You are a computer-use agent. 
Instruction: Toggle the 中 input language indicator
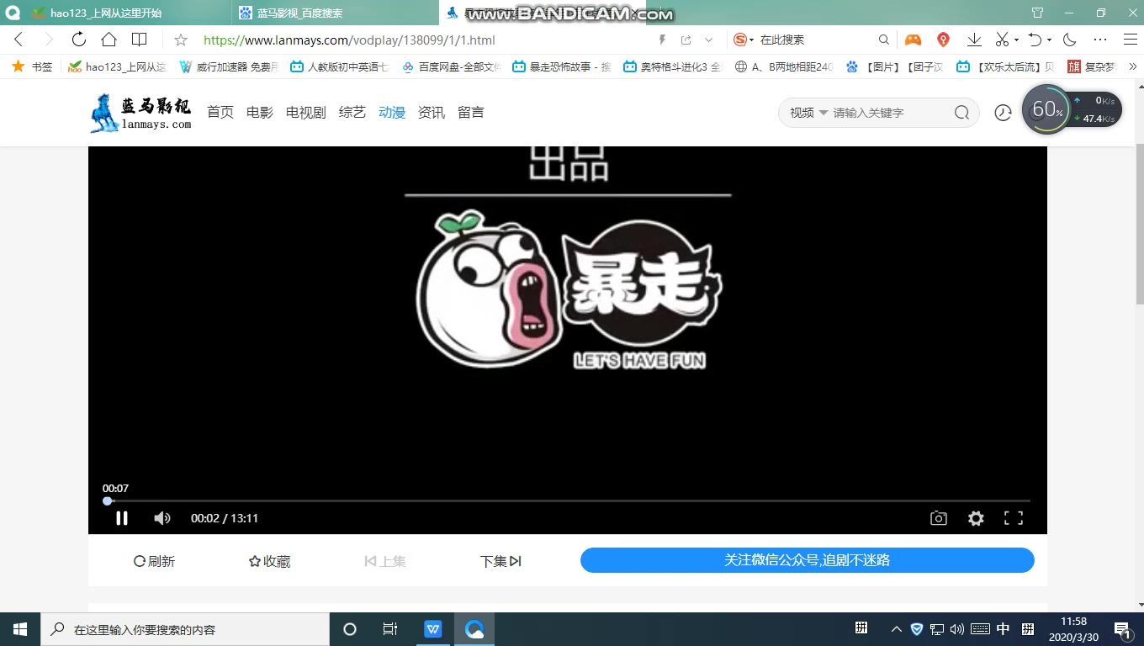(x=1004, y=629)
